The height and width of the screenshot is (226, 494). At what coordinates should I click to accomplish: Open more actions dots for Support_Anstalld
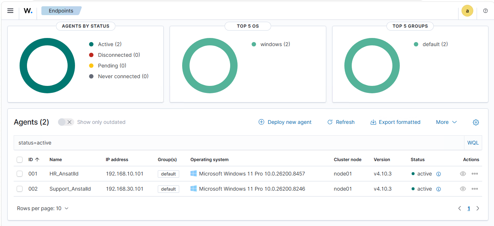[x=475, y=189]
